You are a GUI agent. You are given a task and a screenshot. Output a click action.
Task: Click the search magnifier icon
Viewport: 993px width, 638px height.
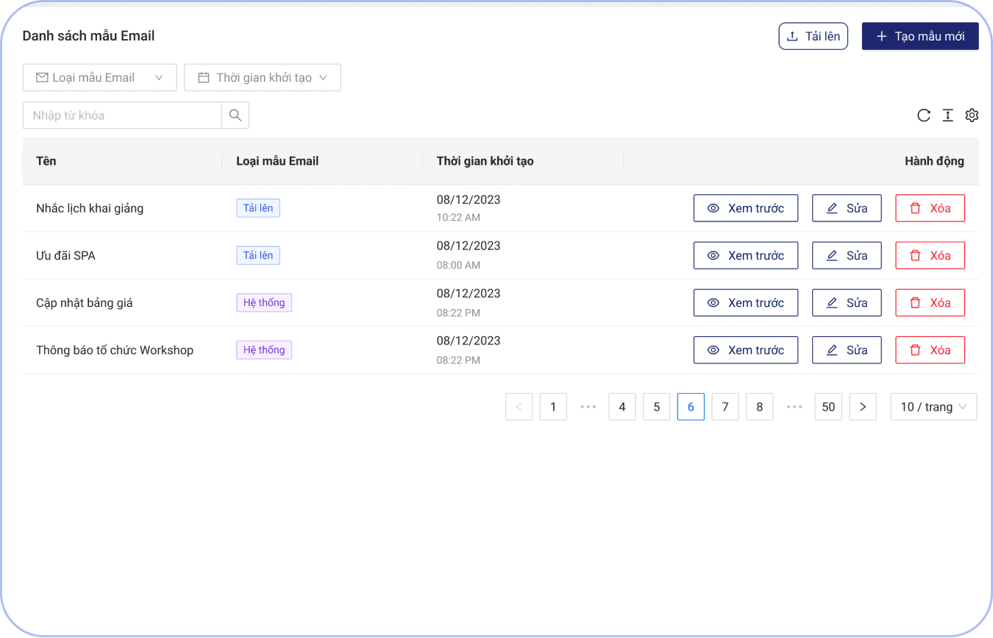[x=235, y=116]
